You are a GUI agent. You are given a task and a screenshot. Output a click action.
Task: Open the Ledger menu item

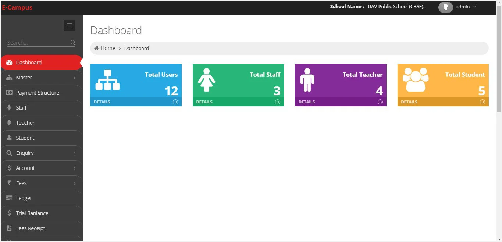pyautogui.click(x=41, y=198)
